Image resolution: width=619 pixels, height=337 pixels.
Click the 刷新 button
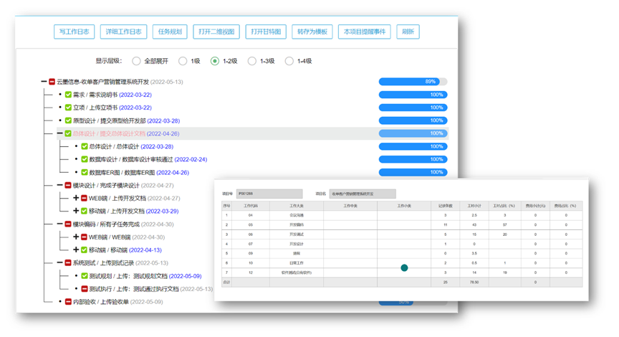(x=408, y=32)
